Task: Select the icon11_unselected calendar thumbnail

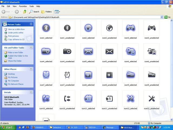Action: coord(109,99)
